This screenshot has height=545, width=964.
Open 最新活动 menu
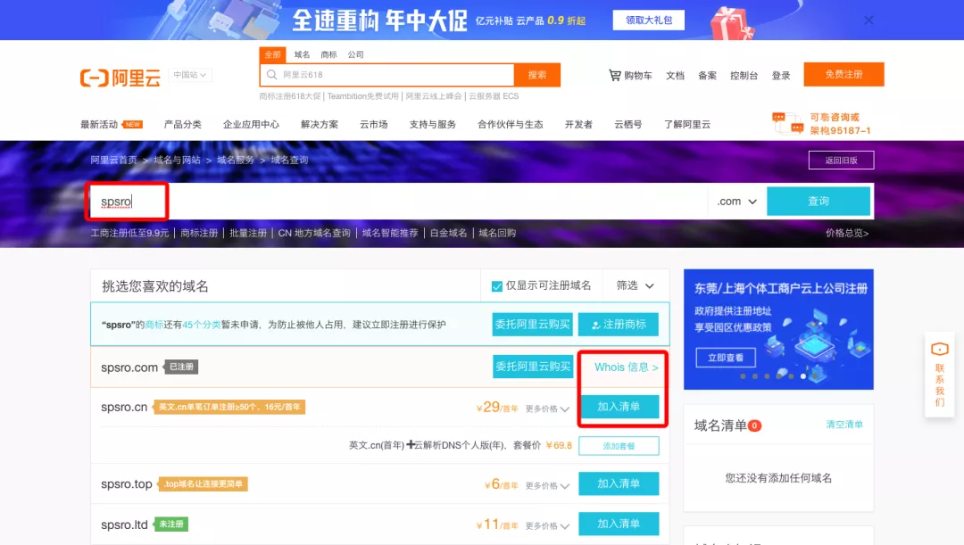tap(99, 124)
